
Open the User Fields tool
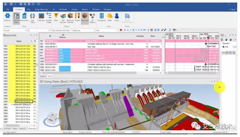33,18
